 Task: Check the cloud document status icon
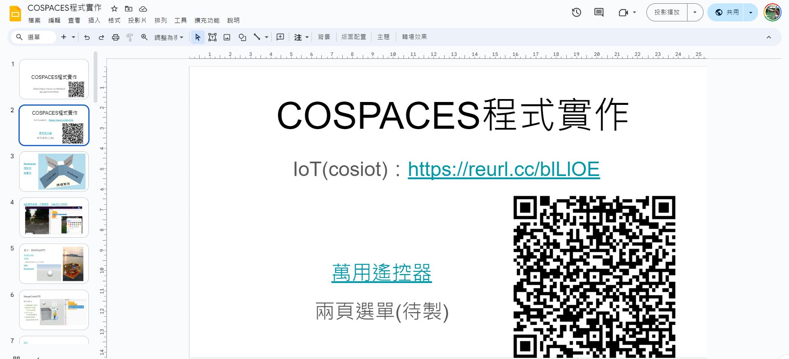tap(143, 9)
